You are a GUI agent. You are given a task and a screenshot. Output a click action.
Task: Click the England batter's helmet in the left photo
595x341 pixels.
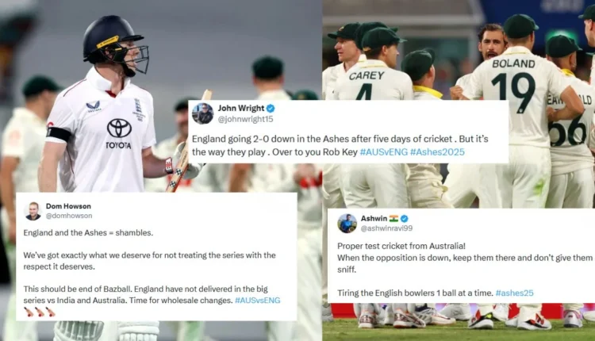pos(113,44)
